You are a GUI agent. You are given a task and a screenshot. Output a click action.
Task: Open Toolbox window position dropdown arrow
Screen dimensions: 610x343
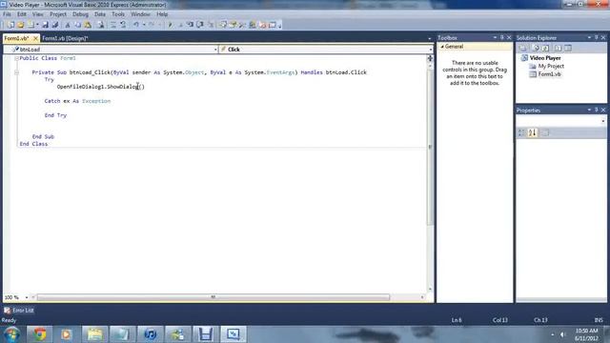[x=495, y=38]
